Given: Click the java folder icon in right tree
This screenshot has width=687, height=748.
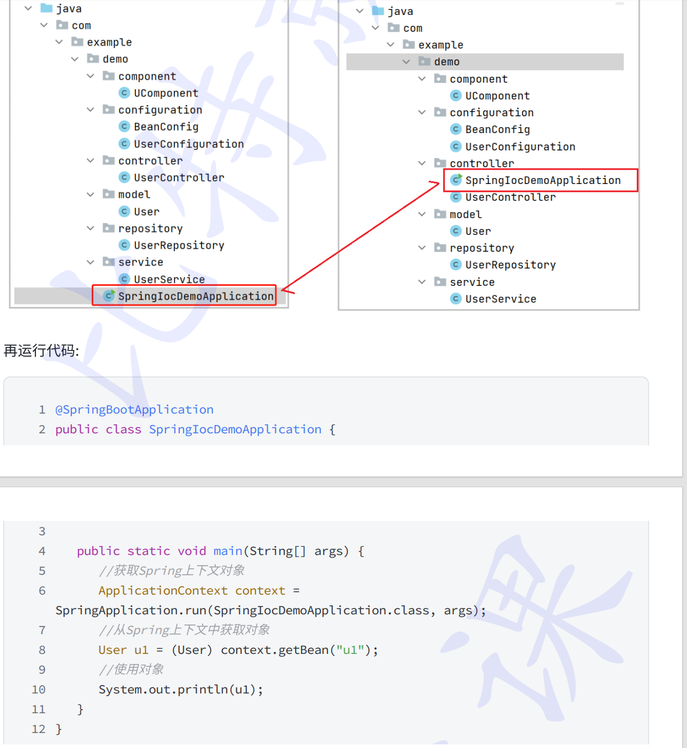Looking at the screenshot, I should [x=378, y=11].
